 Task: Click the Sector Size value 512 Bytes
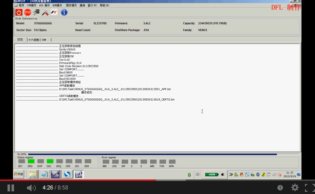tap(40, 30)
